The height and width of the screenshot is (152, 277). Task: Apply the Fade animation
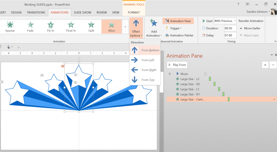(x=30, y=26)
